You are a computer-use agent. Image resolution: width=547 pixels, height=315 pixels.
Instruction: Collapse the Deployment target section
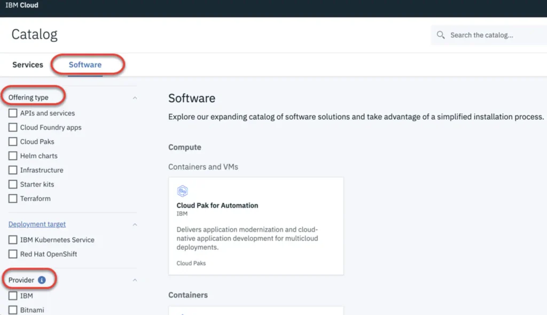(x=135, y=224)
